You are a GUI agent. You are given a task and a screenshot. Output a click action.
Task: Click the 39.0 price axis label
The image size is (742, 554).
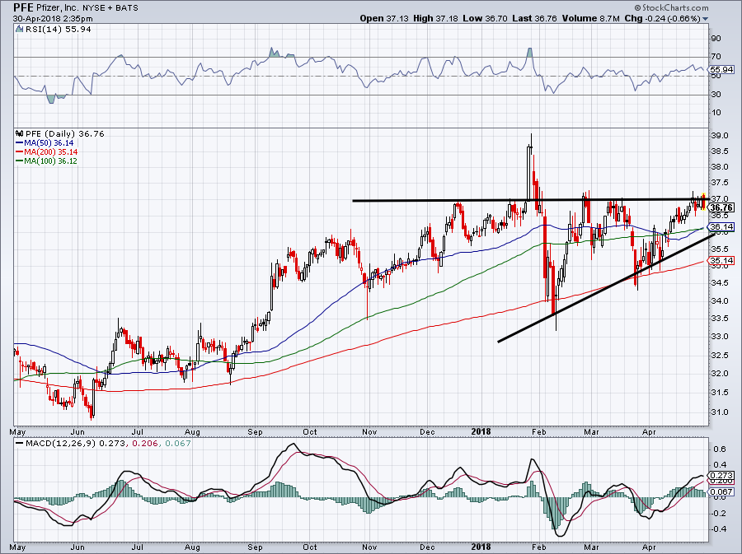[719, 136]
